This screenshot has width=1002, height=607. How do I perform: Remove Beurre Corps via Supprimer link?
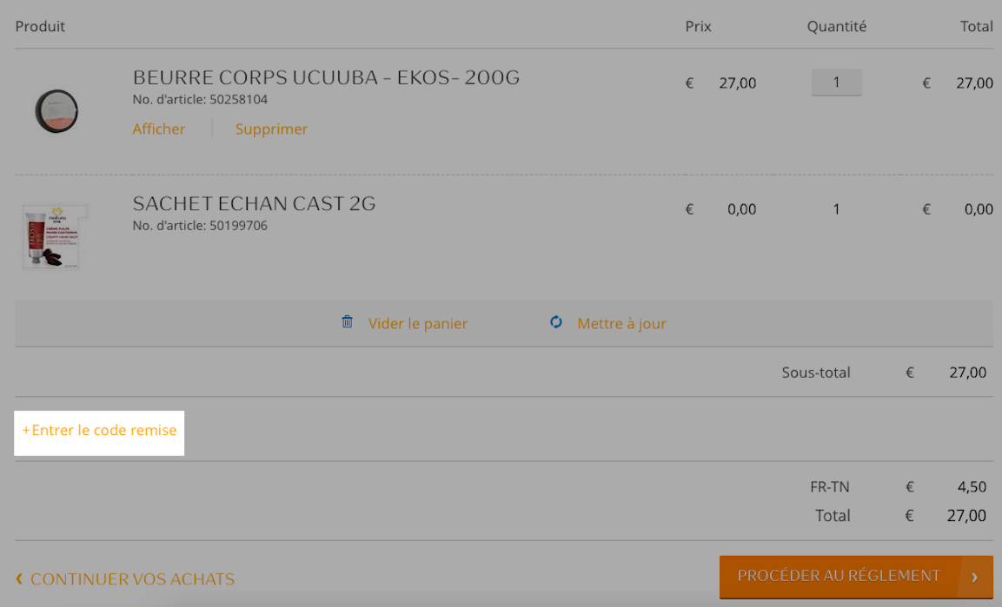coord(271,129)
